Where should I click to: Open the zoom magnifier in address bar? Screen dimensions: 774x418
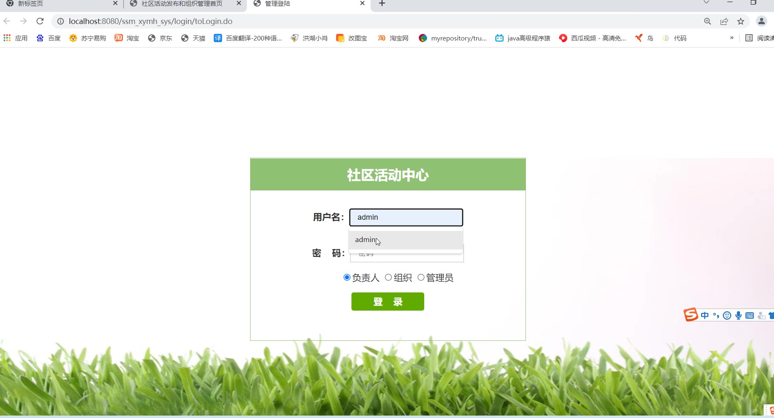coord(707,21)
